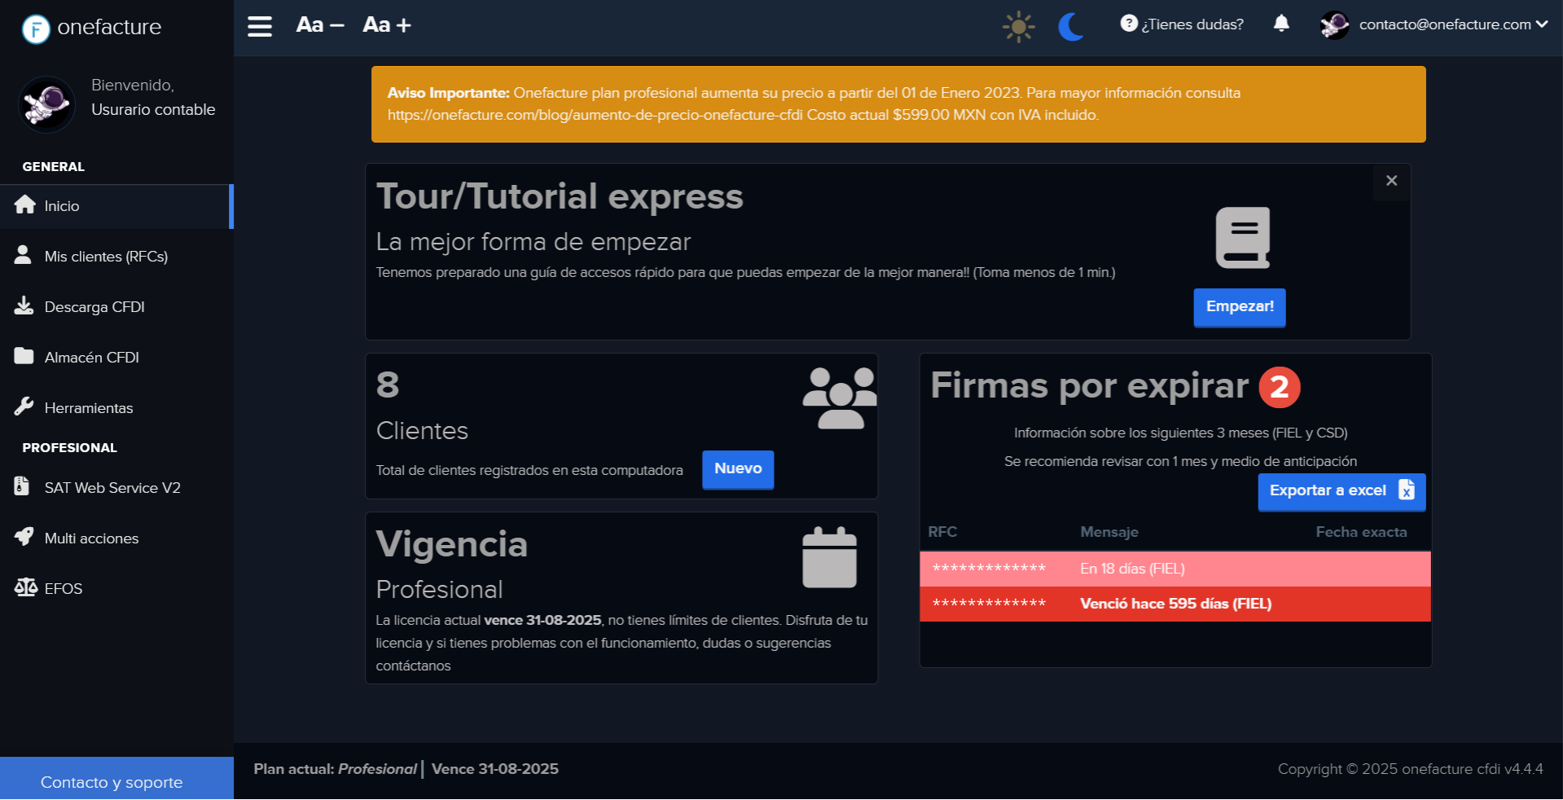
Task: Select the row 'En 18 días (FIEL)'
Action: click(1175, 569)
